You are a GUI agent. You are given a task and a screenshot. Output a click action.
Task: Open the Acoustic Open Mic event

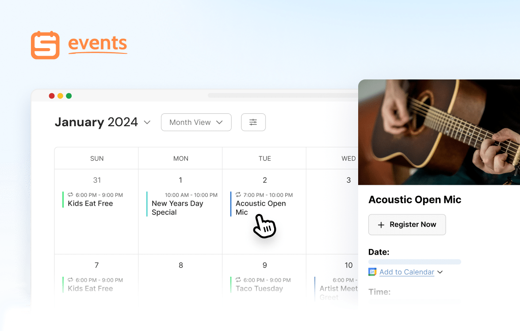(260, 207)
